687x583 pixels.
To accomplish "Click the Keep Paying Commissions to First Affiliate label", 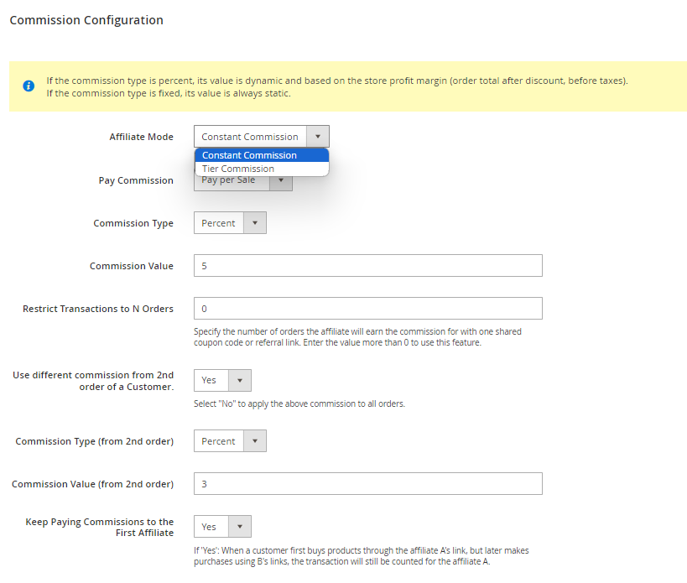I will tap(100, 527).
